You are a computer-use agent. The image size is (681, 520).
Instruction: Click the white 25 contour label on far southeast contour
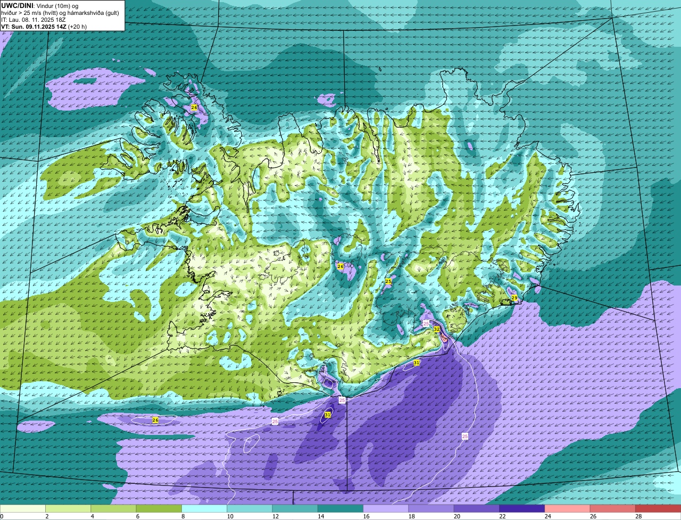pos(465,437)
